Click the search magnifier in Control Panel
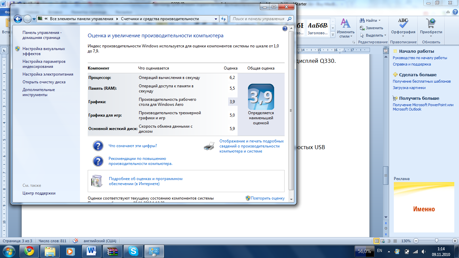This screenshot has width=459, height=258. 290,19
